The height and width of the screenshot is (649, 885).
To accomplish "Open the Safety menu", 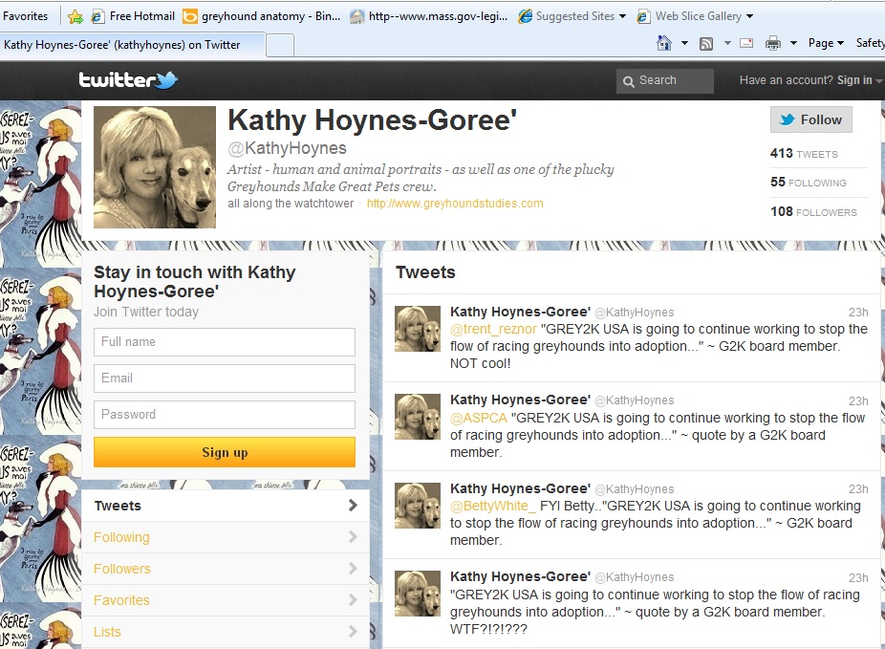I will [870, 43].
